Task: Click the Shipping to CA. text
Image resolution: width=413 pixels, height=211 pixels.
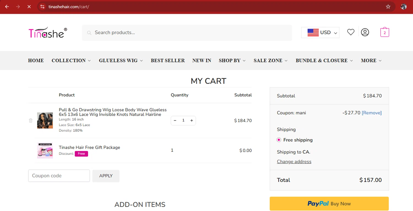Action: point(294,152)
